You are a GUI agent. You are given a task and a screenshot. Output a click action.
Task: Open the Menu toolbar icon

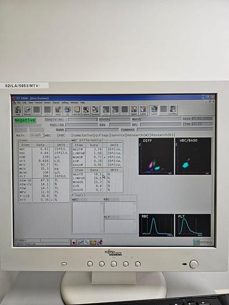tap(58, 110)
